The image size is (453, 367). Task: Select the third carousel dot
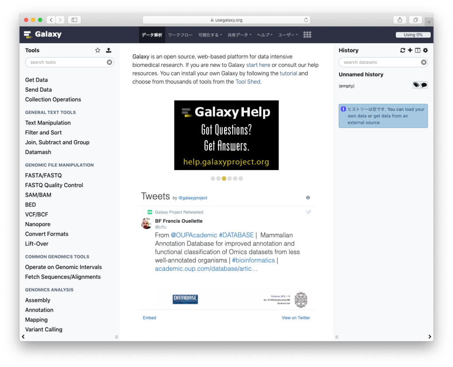tap(224, 178)
